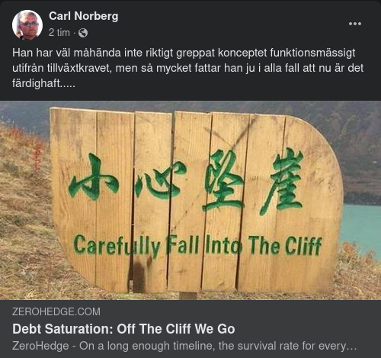
Task: Click the word 'färdighaft.....' in the post
Action: pyautogui.click(x=43, y=83)
